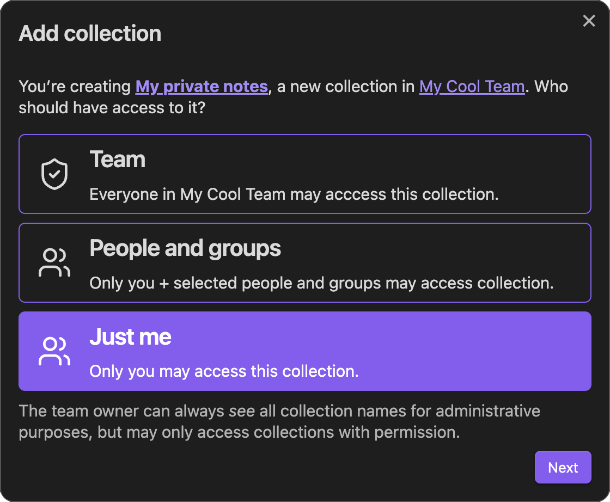Click the Add collection dialog title

point(90,33)
